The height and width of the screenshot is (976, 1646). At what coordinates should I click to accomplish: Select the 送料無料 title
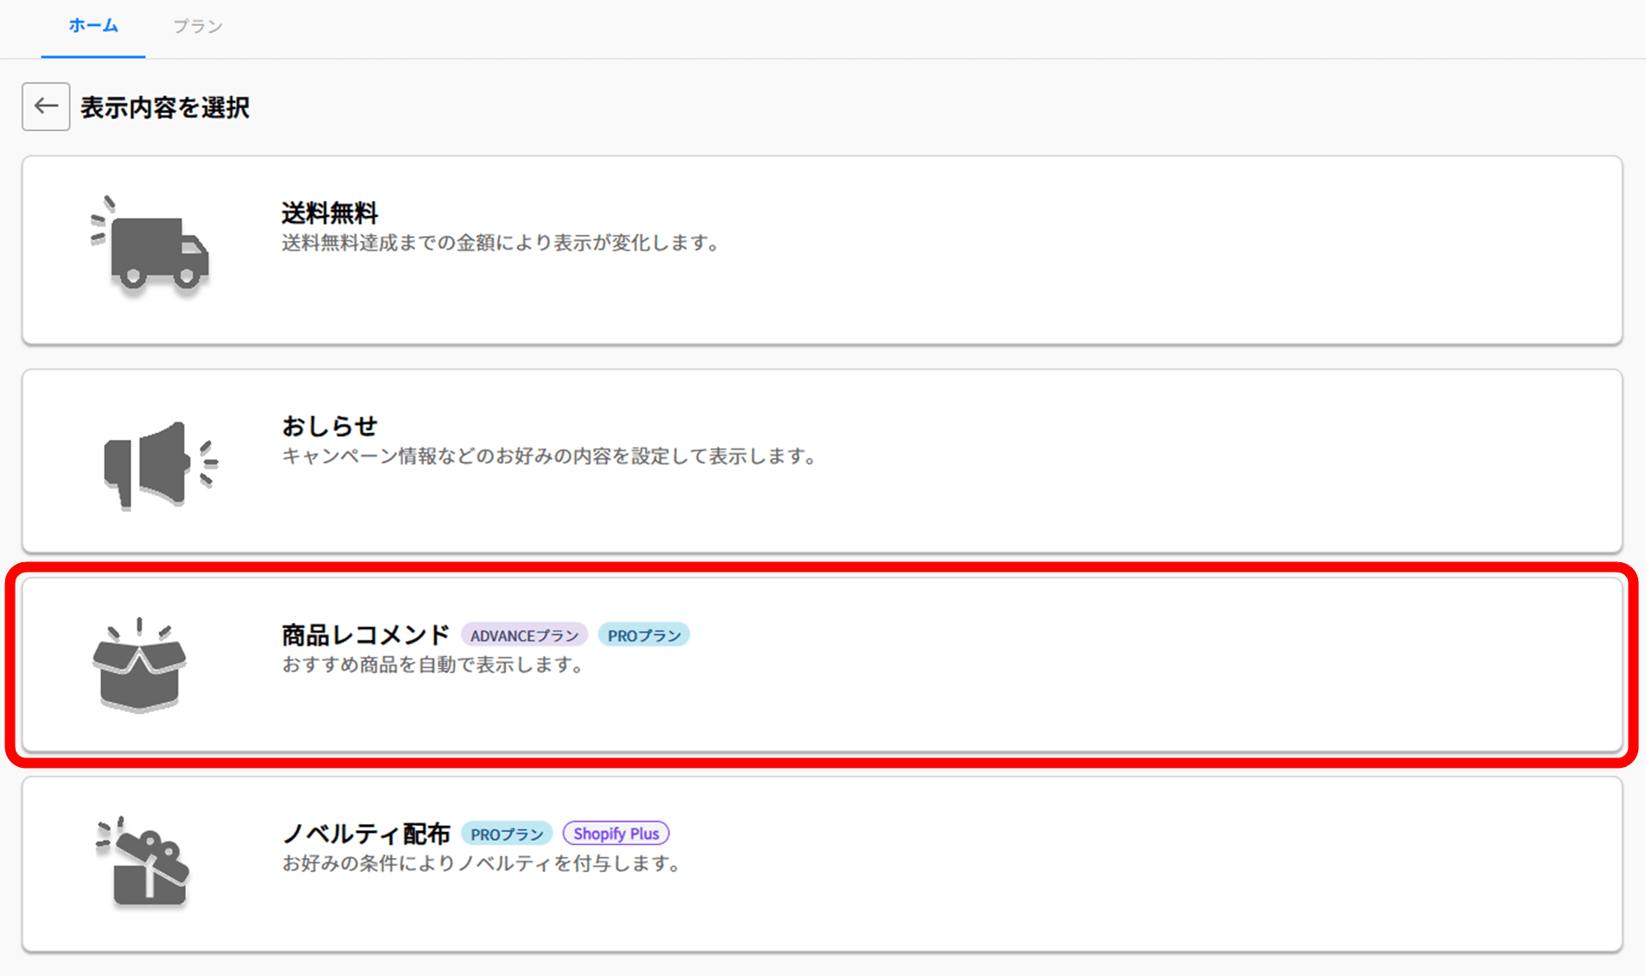coord(329,213)
